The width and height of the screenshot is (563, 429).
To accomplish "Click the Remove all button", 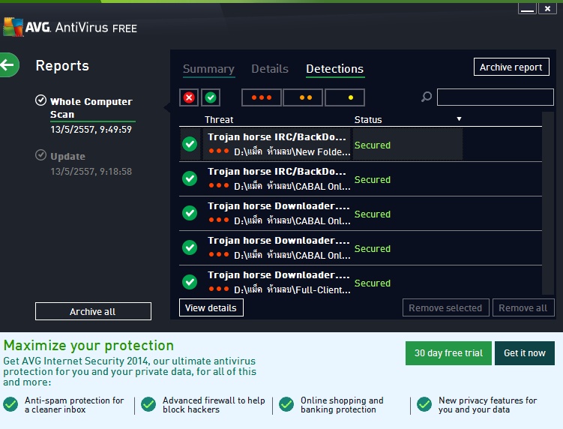I will pyautogui.click(x=523, y=307).
